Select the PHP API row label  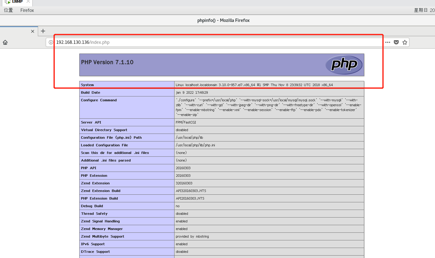pos(88,168)
